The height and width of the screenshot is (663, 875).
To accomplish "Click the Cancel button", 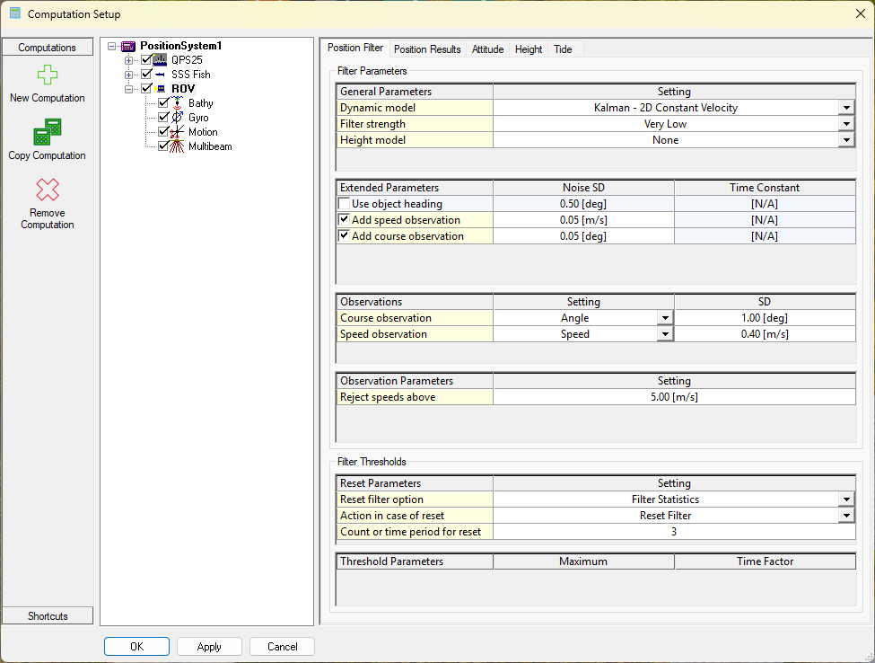I will click(282, 647).
